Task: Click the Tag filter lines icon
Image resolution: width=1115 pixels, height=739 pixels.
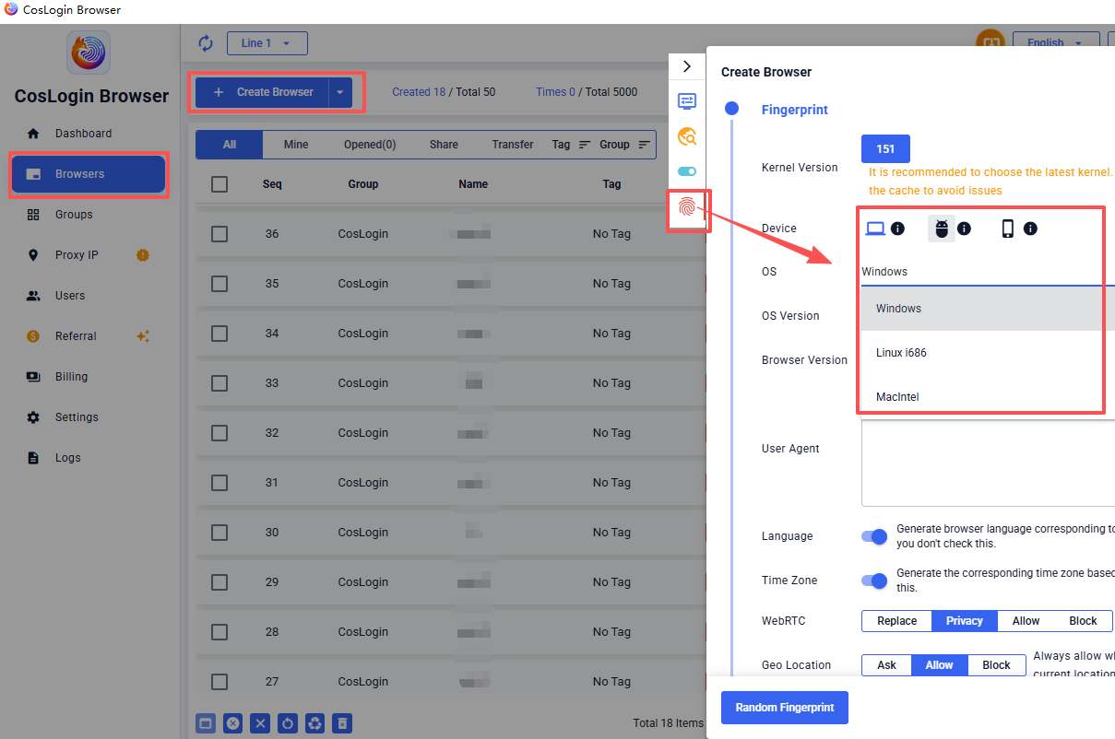Action: (x=585, y=145)
